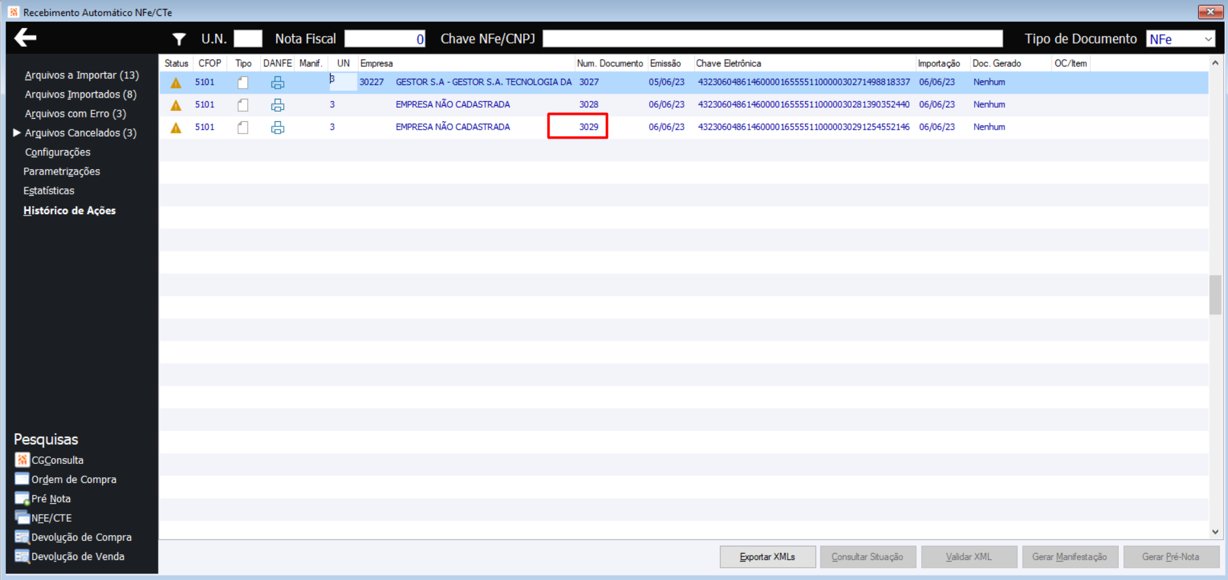The height and width of the screenshot is (580, 1228).
Task: Open Configurações menu item
Action: [x=57, y=152]
